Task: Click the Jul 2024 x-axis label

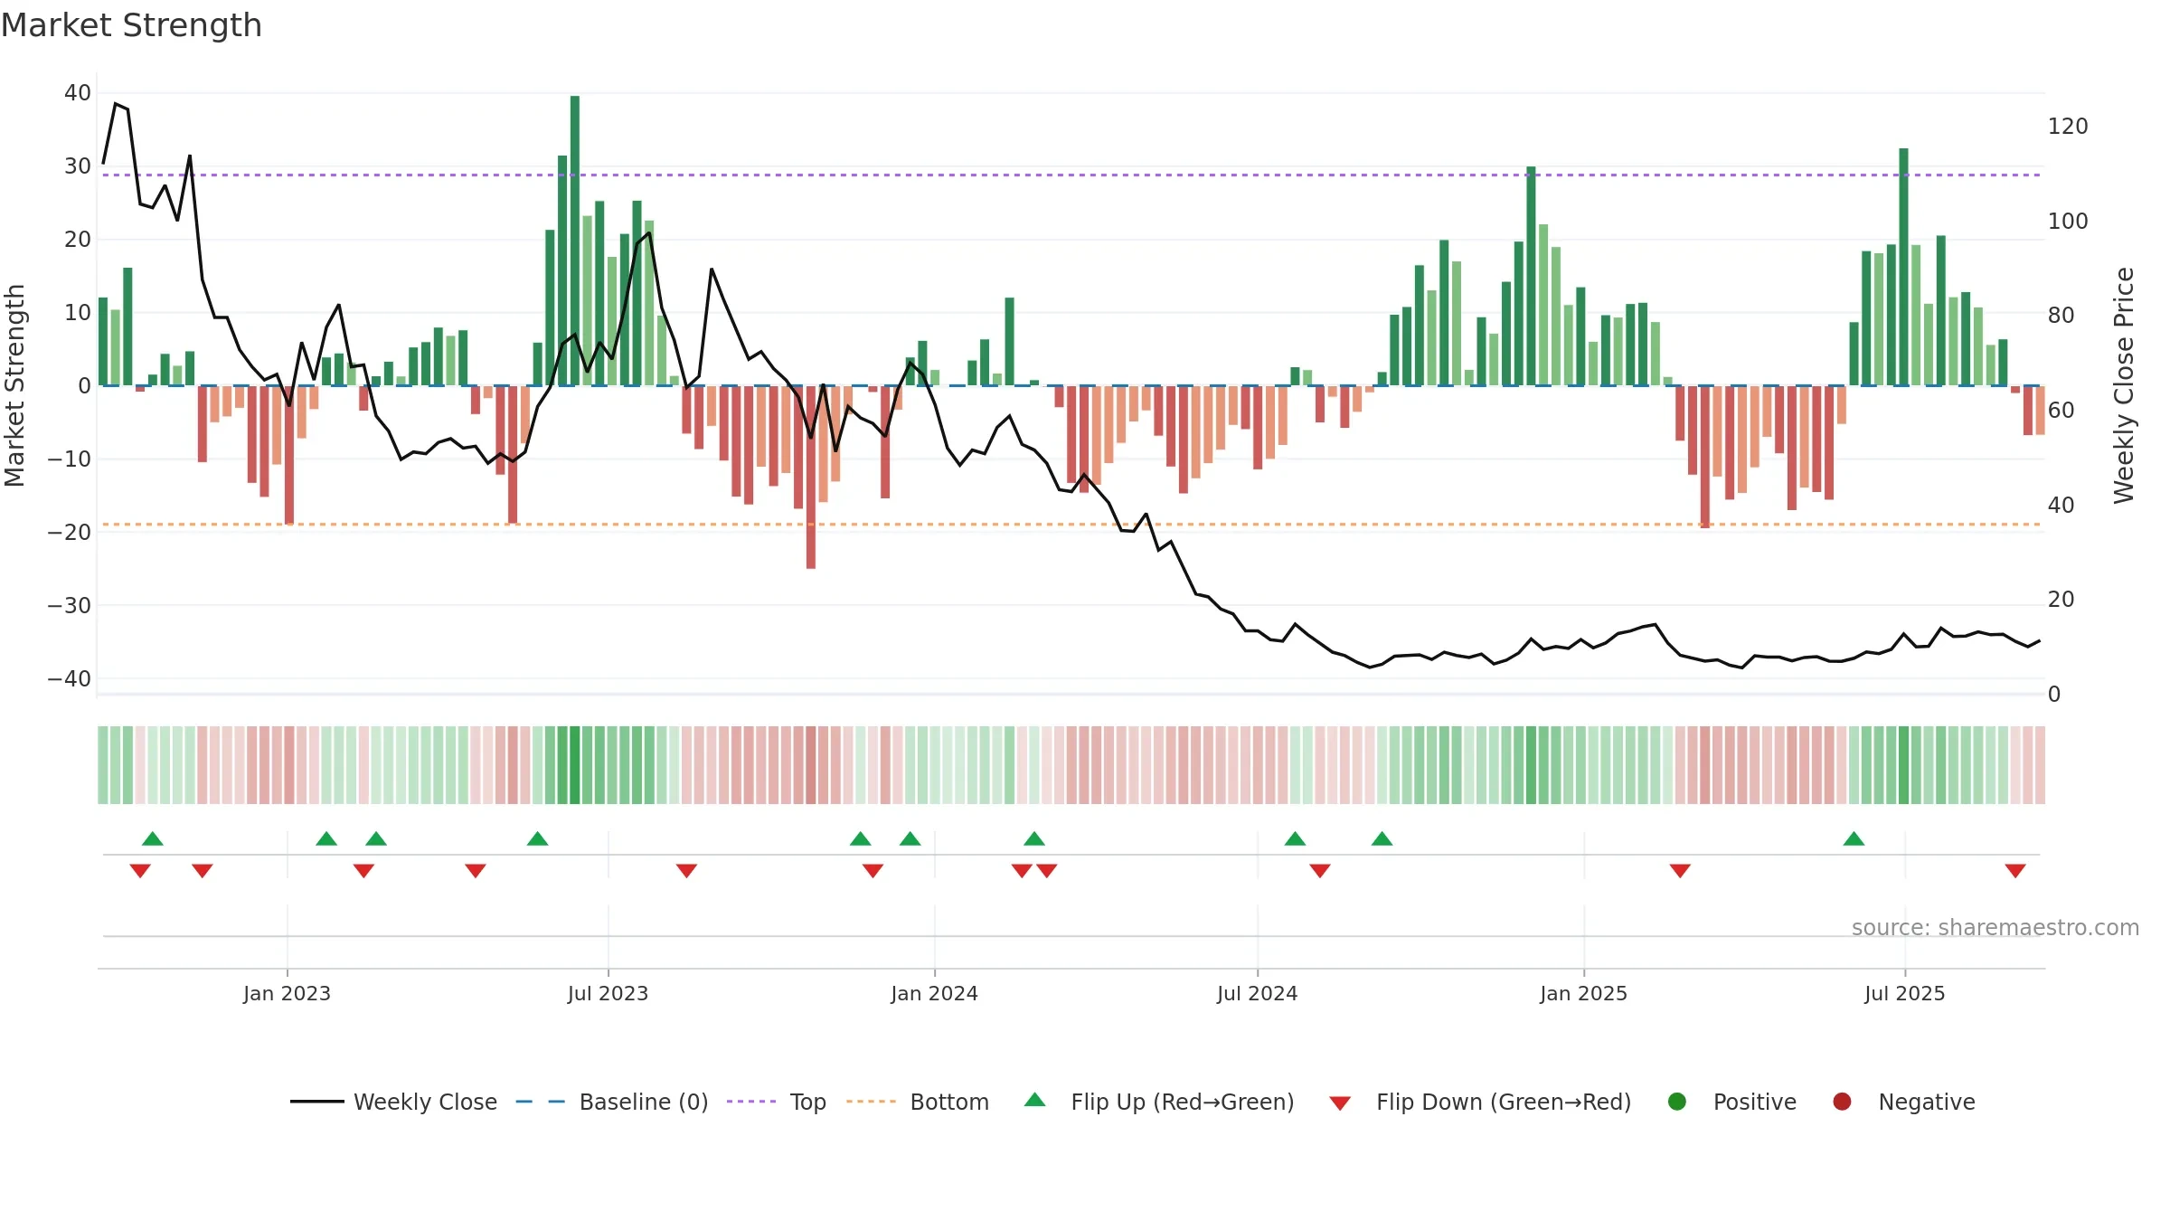Action: pos(1257,993)
